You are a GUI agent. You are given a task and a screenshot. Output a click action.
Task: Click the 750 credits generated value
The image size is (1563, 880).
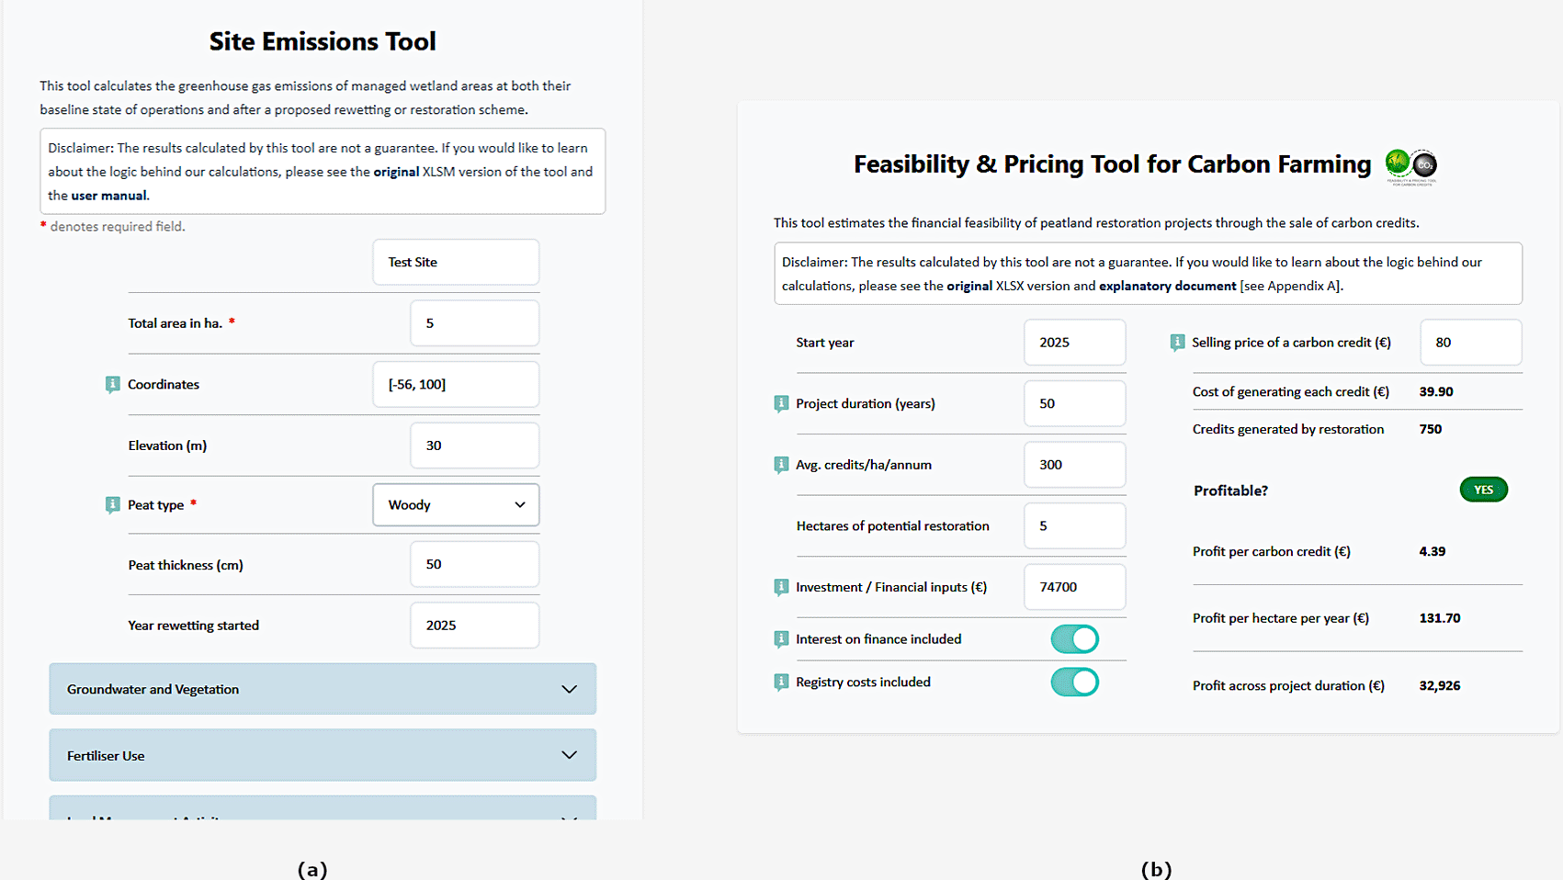[1431, 429]
